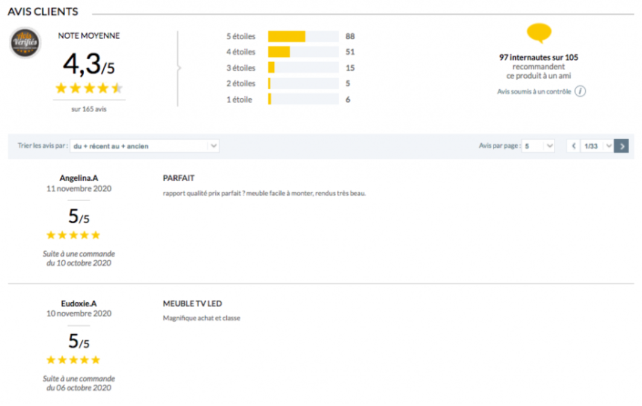Click the AVIS CLIENTS heading
The image size is (642, 406).
click(x=42, y=11)
